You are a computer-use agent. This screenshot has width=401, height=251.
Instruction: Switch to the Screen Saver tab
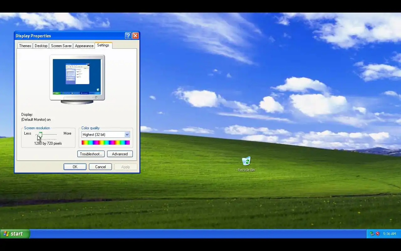61,46
